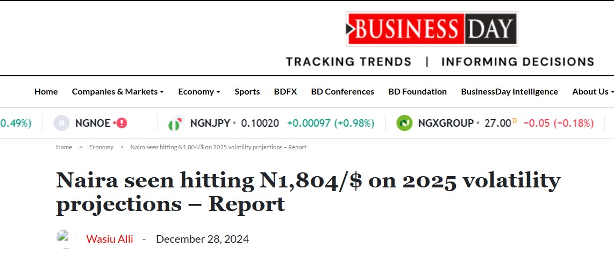Image resolution: width=614 pixels, height=254 pixels.
Task: Go to the Home menu item
Action: (x=46, y=92)
